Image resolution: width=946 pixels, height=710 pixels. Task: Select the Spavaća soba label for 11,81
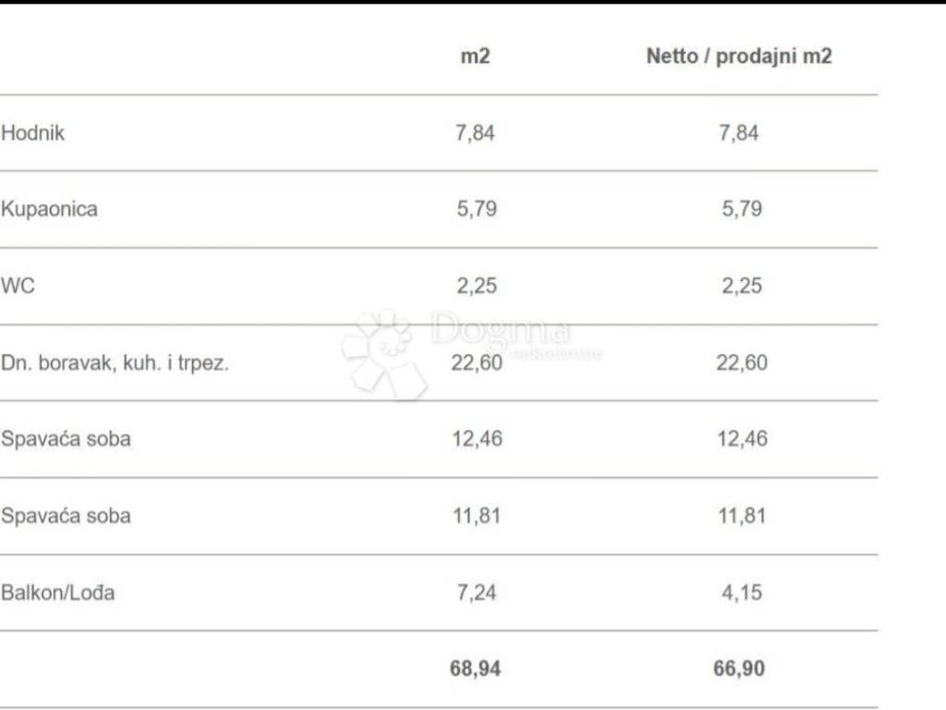[x=66, y=515]
